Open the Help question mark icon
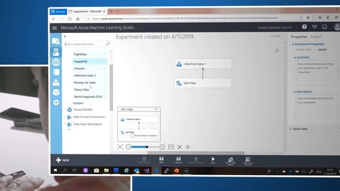This screenshot has height=191, width=340. [x=304, y=27]
